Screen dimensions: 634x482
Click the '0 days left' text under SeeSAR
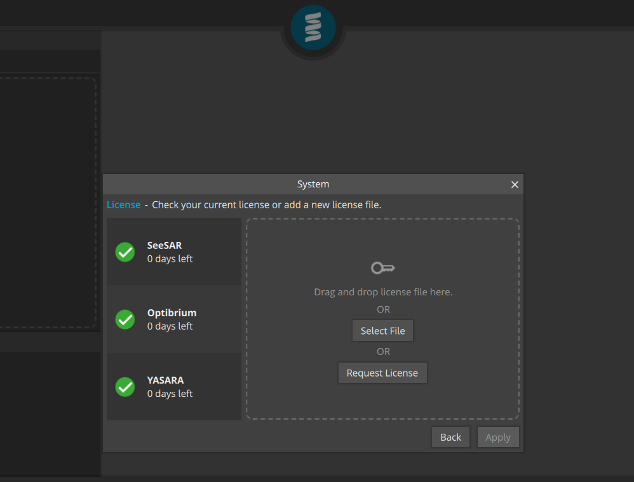tap(170, 259)
